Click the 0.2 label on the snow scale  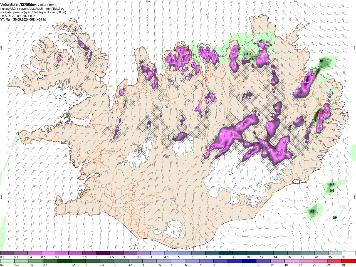(2, 257)
